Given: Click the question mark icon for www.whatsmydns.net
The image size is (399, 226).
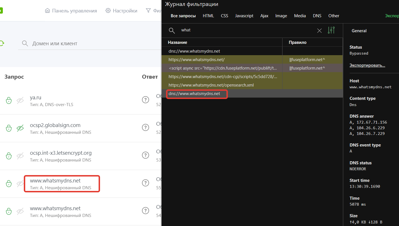Looking at the screenshot, I should 145,183.
